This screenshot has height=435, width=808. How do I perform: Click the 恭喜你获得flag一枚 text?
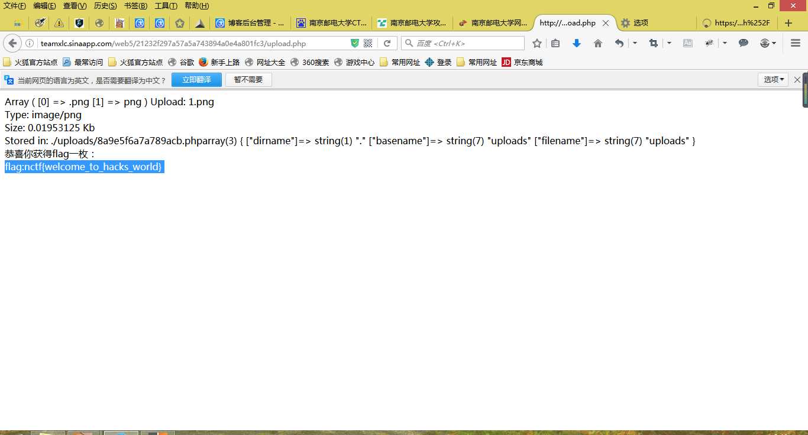point(50,154)
